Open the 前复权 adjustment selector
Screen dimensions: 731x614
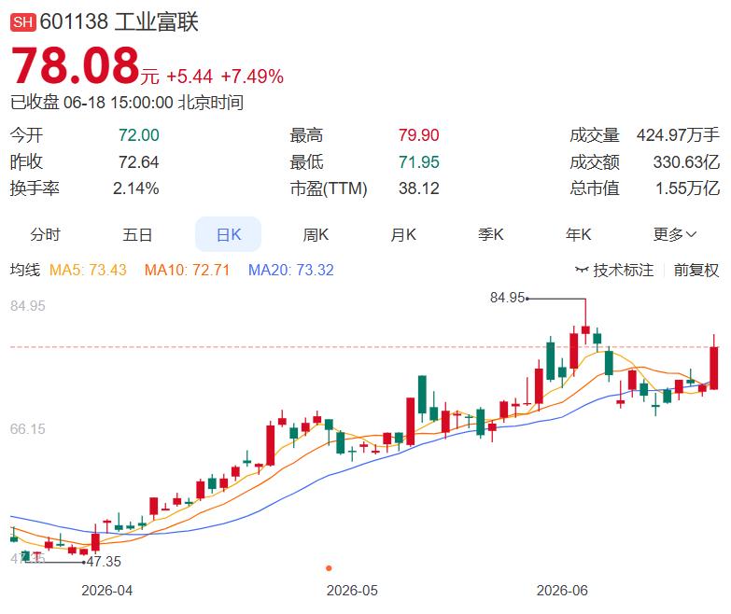(x=696, y=271)
